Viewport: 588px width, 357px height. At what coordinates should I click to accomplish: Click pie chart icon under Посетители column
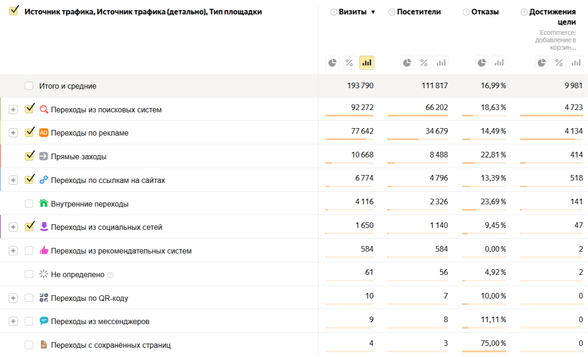coord(407,63)
